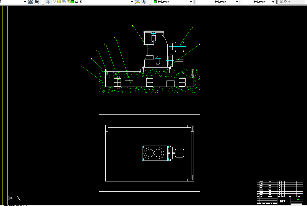Toggle the AM_5 layer freeze sun icon

pos(59,2)
